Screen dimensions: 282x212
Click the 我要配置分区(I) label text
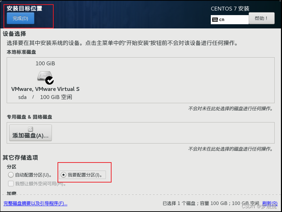[85, 175]
